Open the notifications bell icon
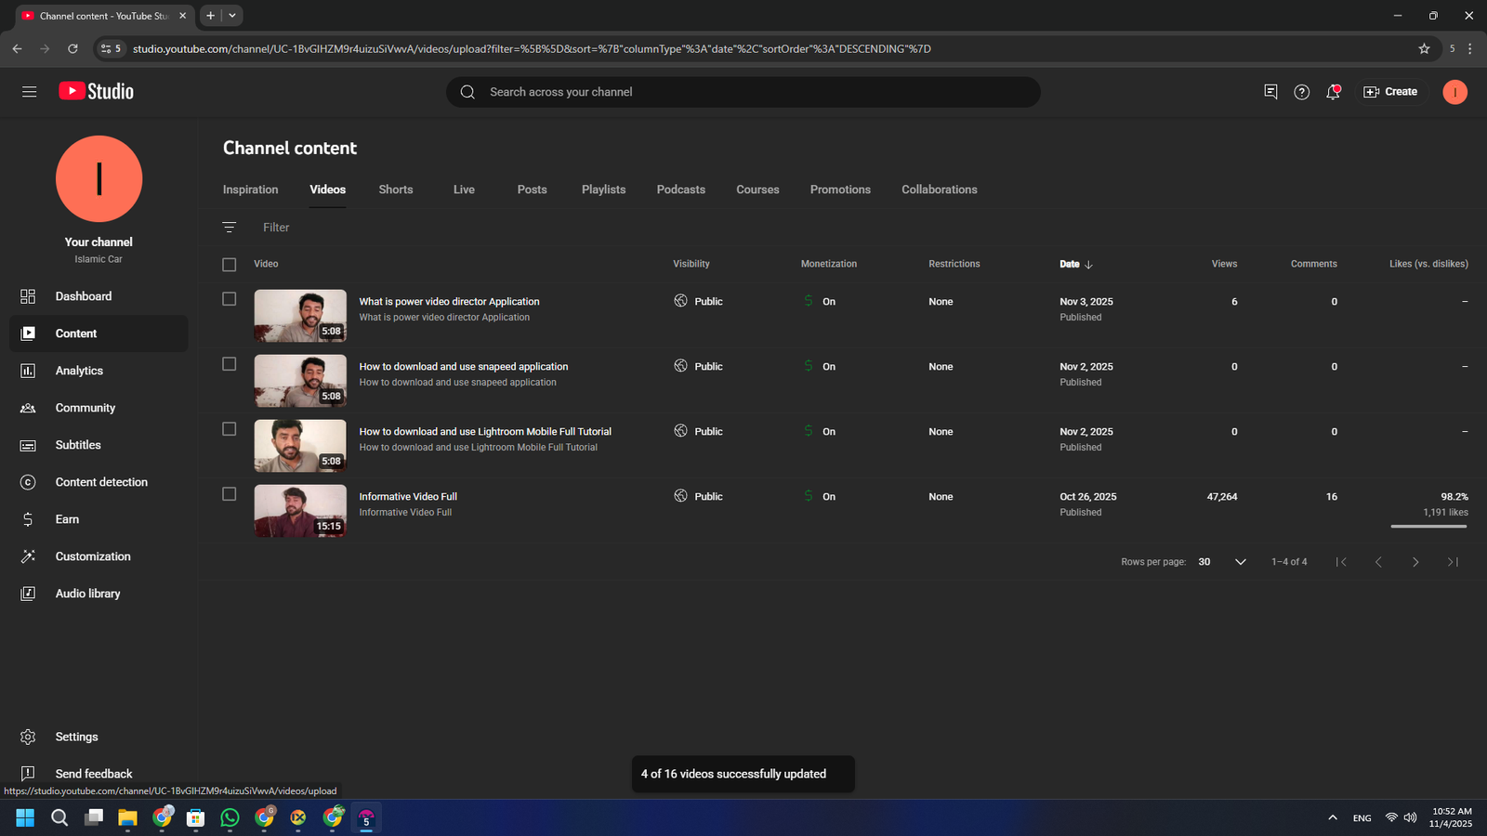The width and height of the screenshot is (1487, 836). point(1333,92)
